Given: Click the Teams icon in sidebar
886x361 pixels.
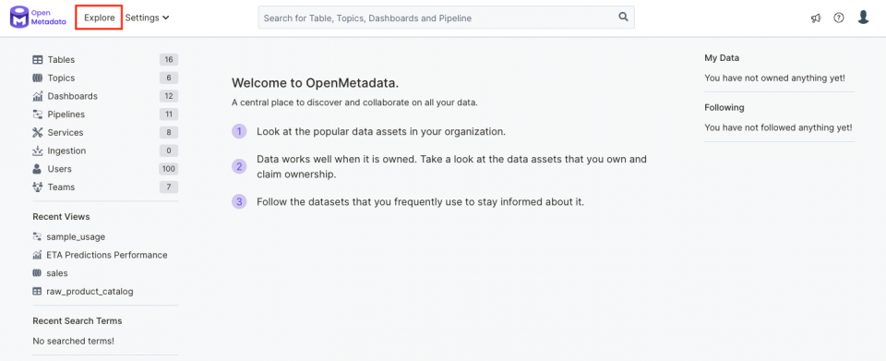Looking at the screenshot, I should point(37,187).
